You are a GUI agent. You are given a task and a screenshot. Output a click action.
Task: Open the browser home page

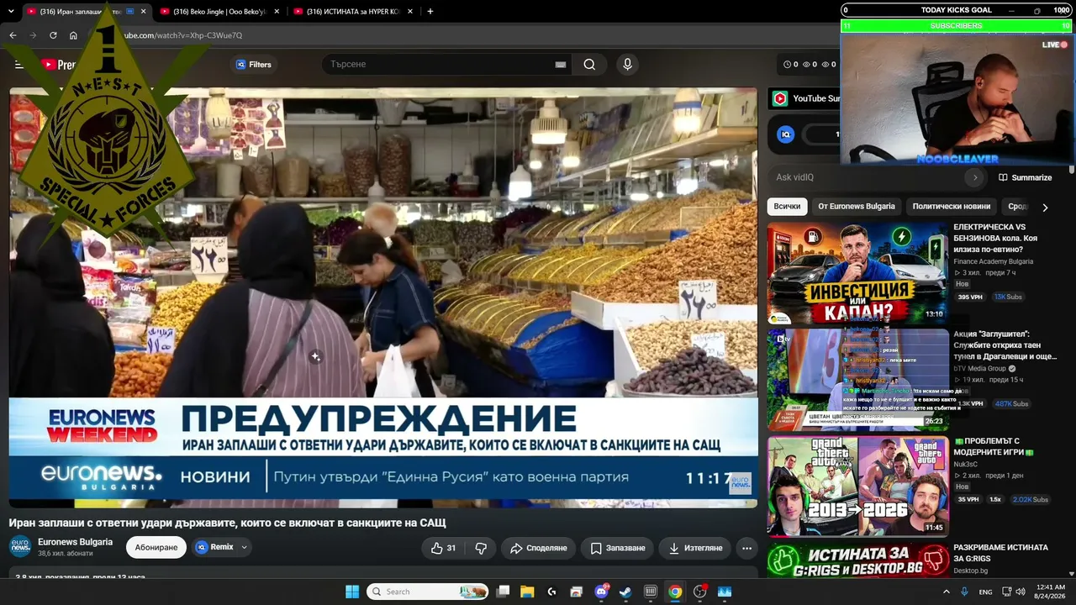point(73,35)
